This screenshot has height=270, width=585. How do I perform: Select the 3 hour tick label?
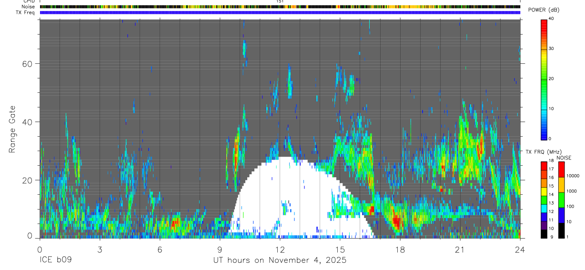(x=100, y=250)
